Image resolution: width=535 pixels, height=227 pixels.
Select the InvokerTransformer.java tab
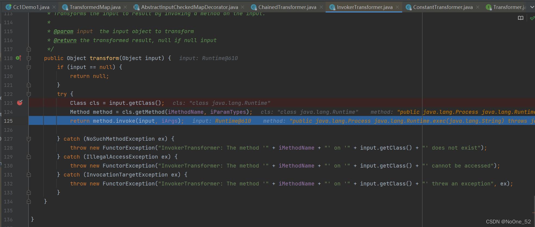(x=364, y=7)
